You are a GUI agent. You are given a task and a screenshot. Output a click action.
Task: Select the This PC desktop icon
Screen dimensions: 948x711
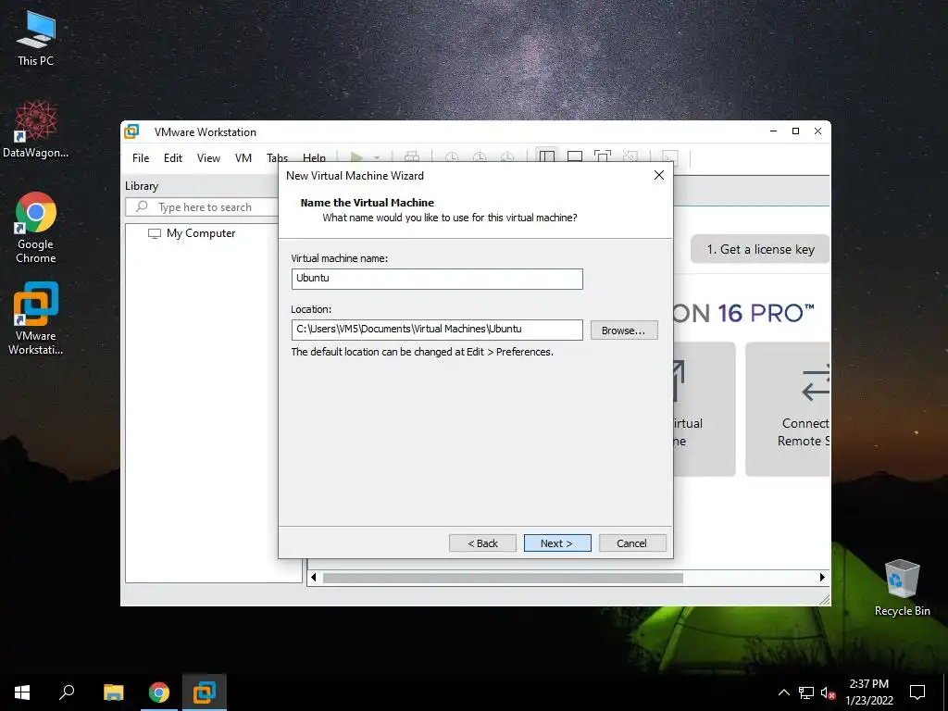pos(36,39)
